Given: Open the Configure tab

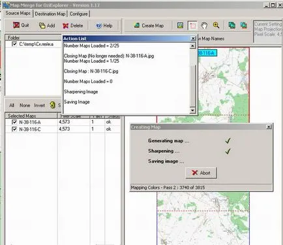Looking at the screenshot, I should [79, 14].
